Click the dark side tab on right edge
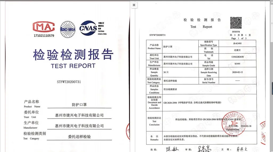273x152 pixels. tap(272, 88)
